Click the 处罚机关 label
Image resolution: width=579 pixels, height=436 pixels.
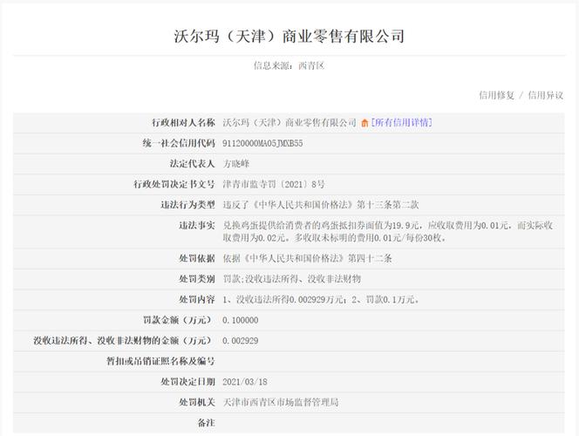[x=197, y=402]
